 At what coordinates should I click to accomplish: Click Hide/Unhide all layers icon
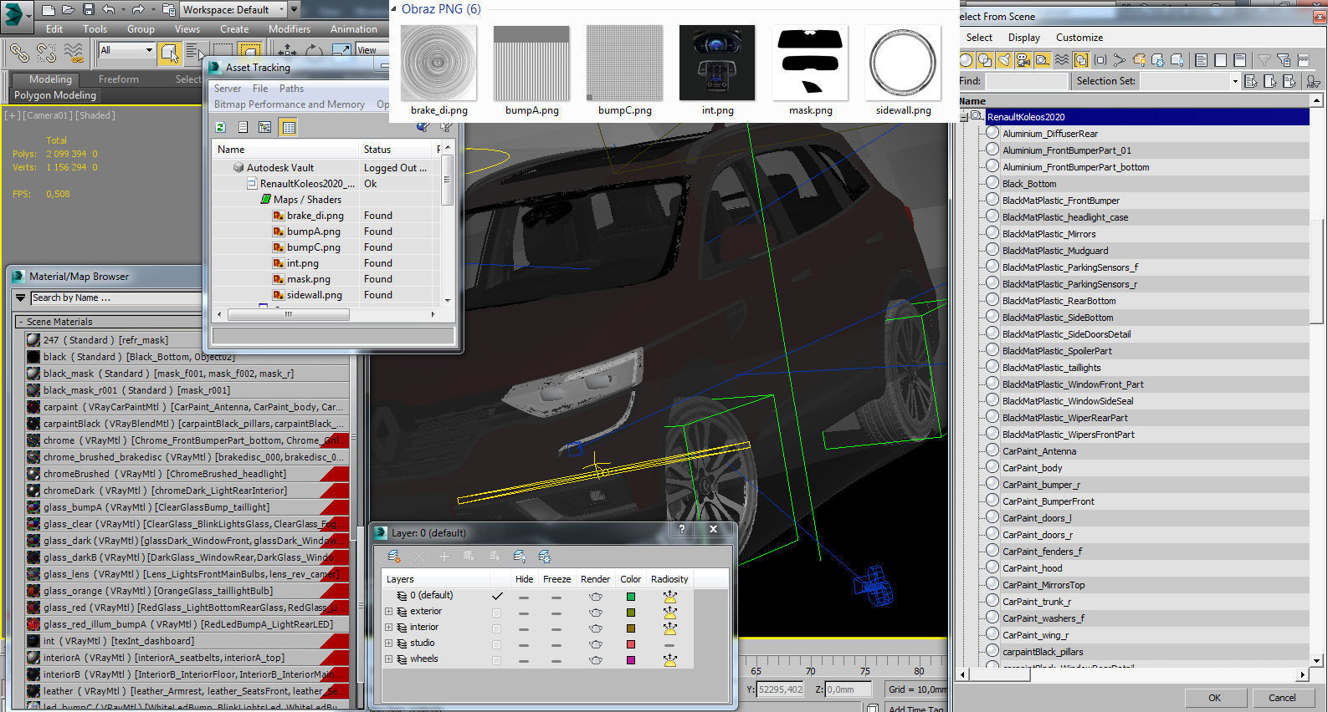(520, 557)
